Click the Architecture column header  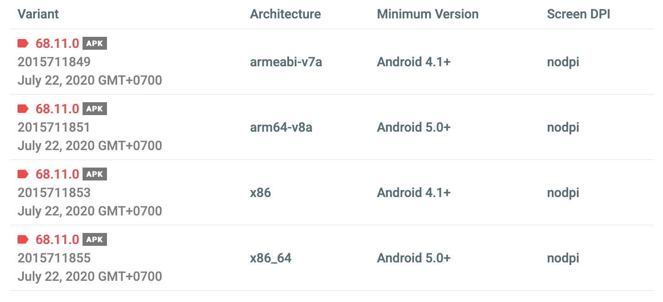coord(285,14)
